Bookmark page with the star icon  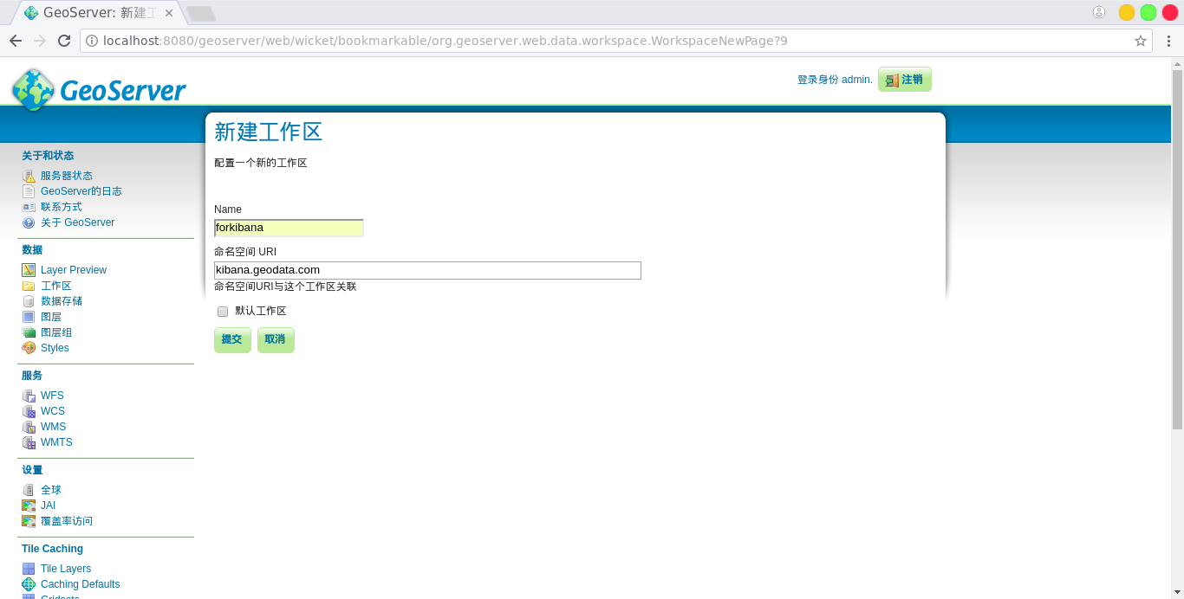coord(1141,41)
